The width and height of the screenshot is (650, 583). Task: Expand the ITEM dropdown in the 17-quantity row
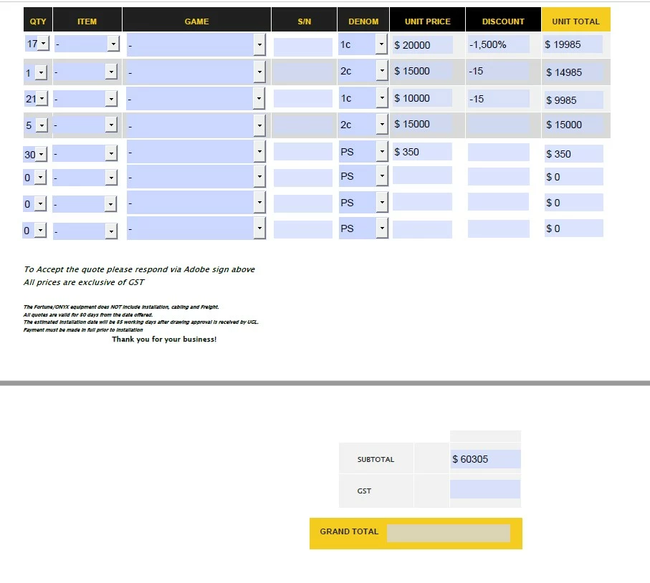pos(113,44)
